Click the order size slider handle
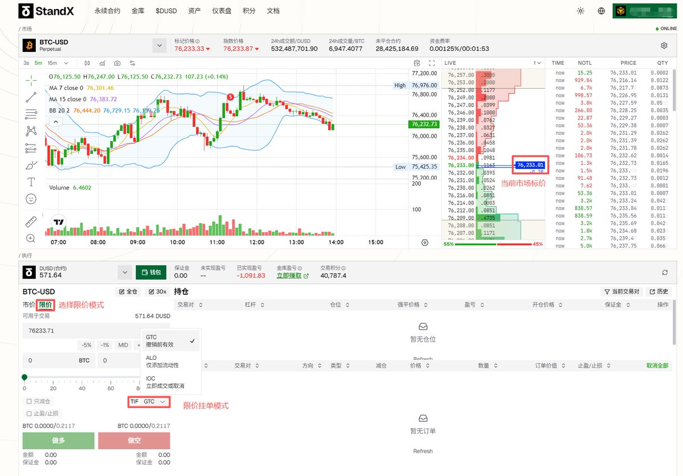Screen dimensions: 683x476 (x=24, y=377)
